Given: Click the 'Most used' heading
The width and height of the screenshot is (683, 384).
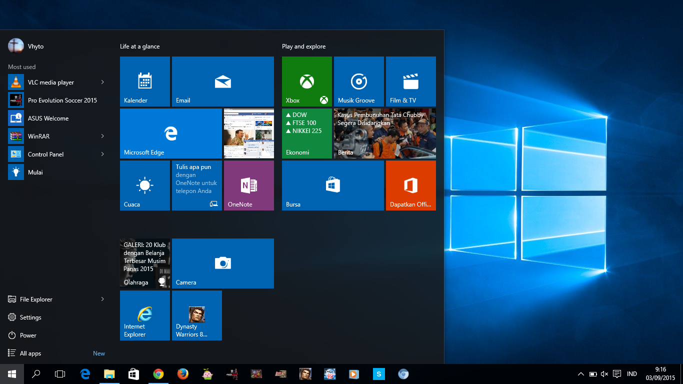Looking at the screenshot, I should (21, 67).
